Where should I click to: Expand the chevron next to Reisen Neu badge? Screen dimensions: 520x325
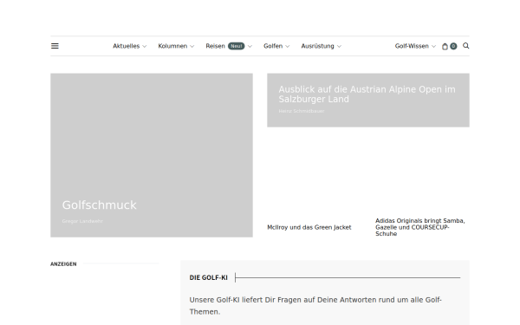click(250, 47)
